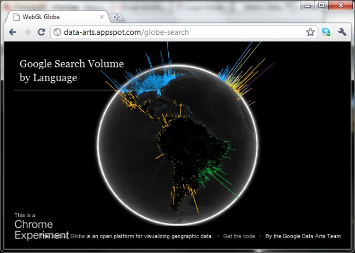Close the WebGL Globe tab
The width and height of the screenshot is (355, 253).
pyautogui.click(x=102, y=17)
